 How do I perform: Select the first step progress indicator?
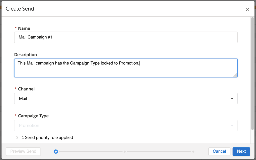coord(56,151)
